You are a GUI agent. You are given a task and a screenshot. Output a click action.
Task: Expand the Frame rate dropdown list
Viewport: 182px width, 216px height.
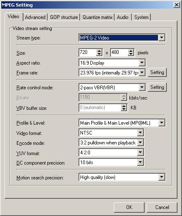(142, 72)
